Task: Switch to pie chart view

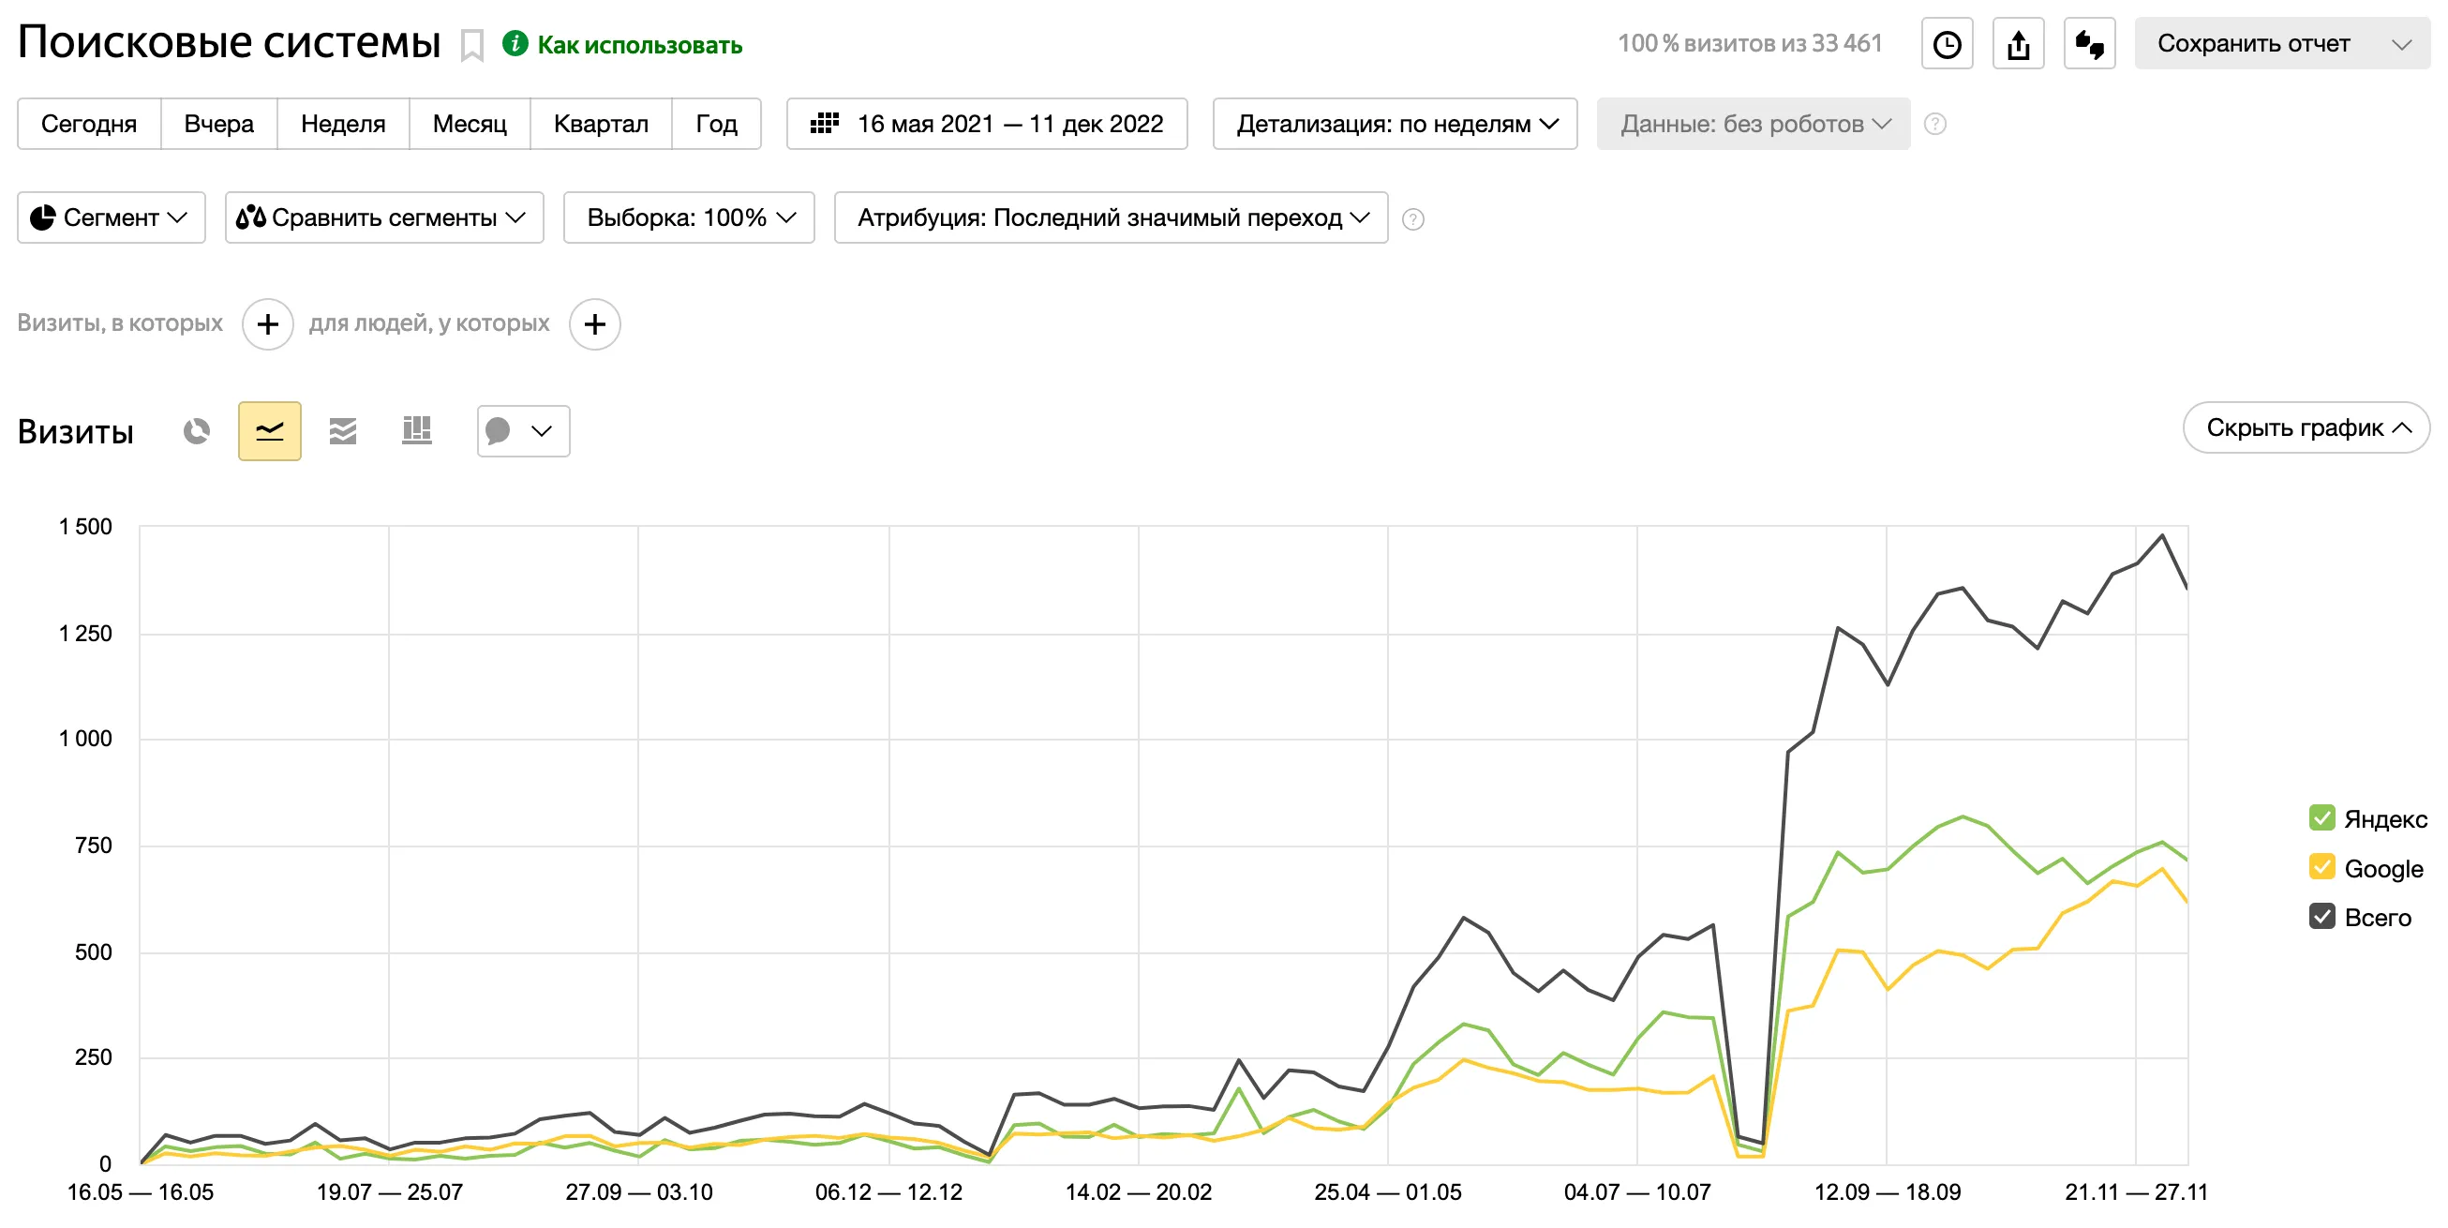Action: tap(197, 431)
